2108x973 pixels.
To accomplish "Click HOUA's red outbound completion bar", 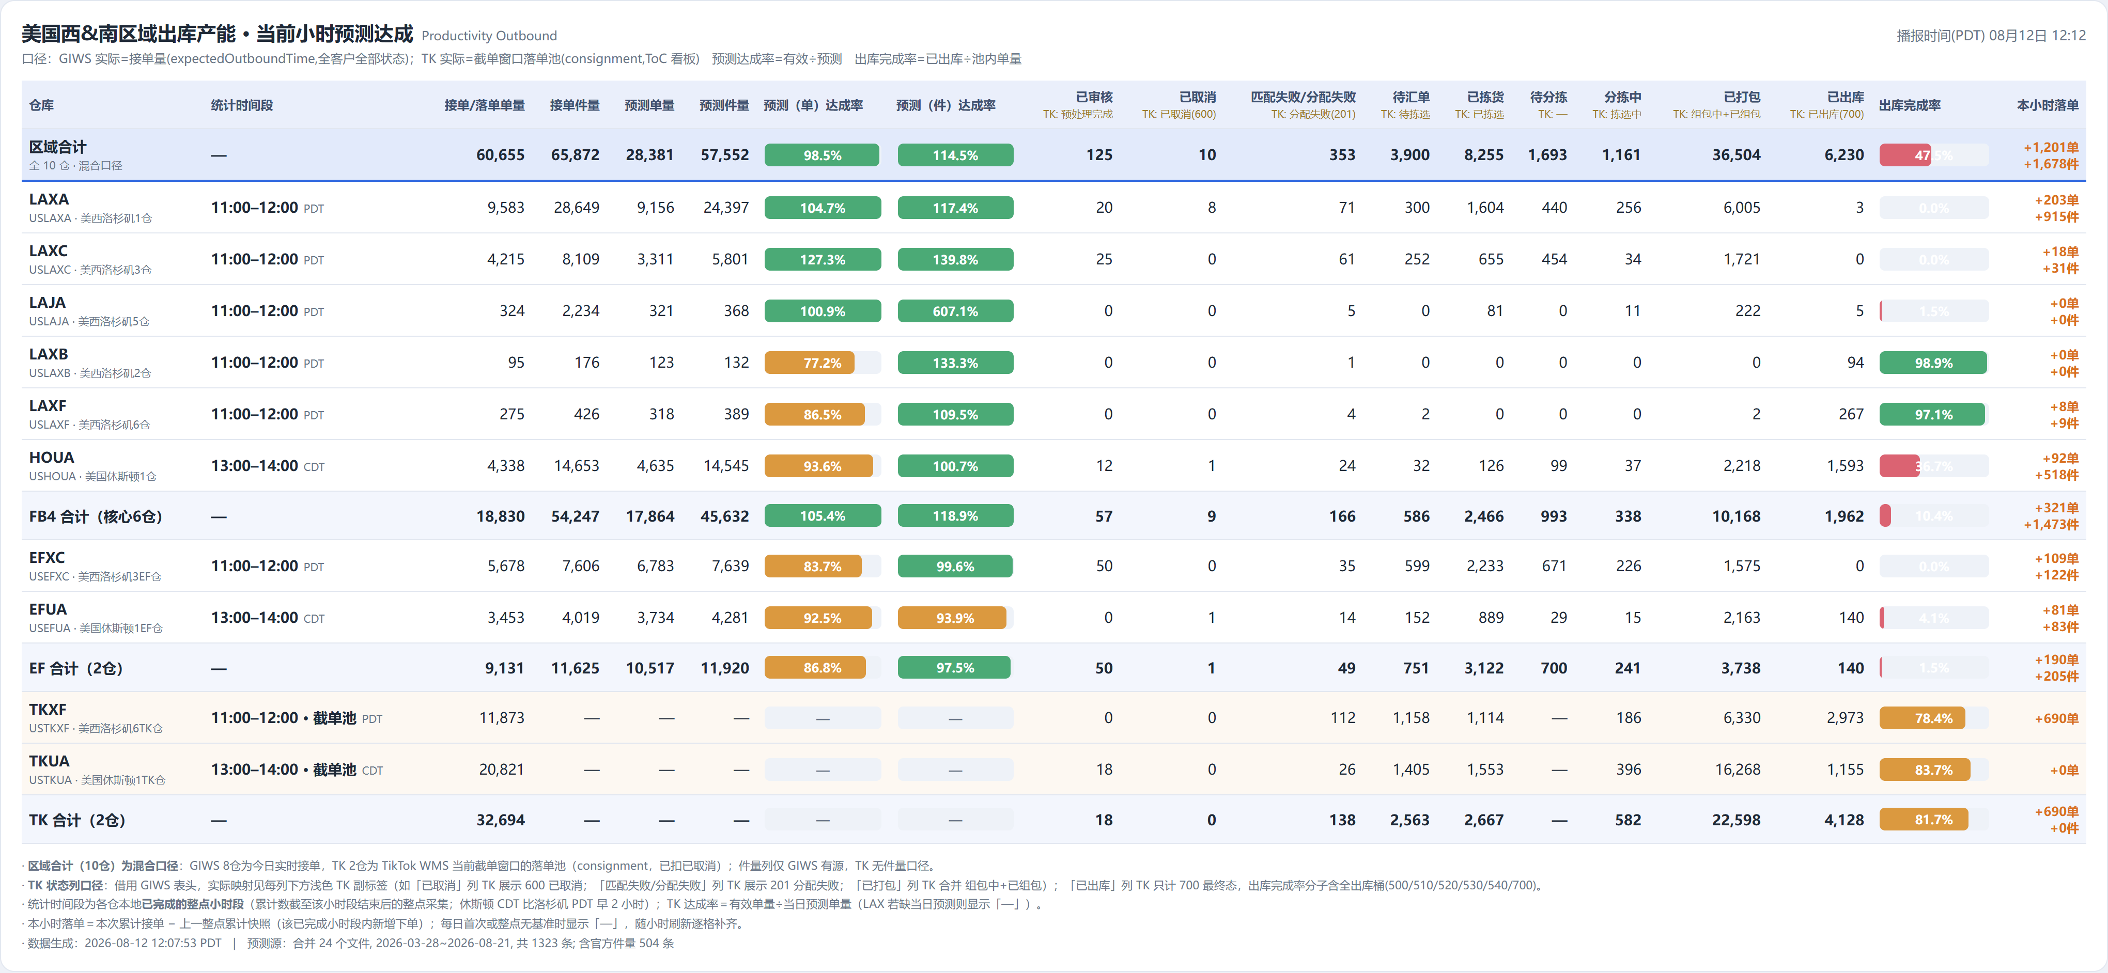I will (x=1899, y=466).
